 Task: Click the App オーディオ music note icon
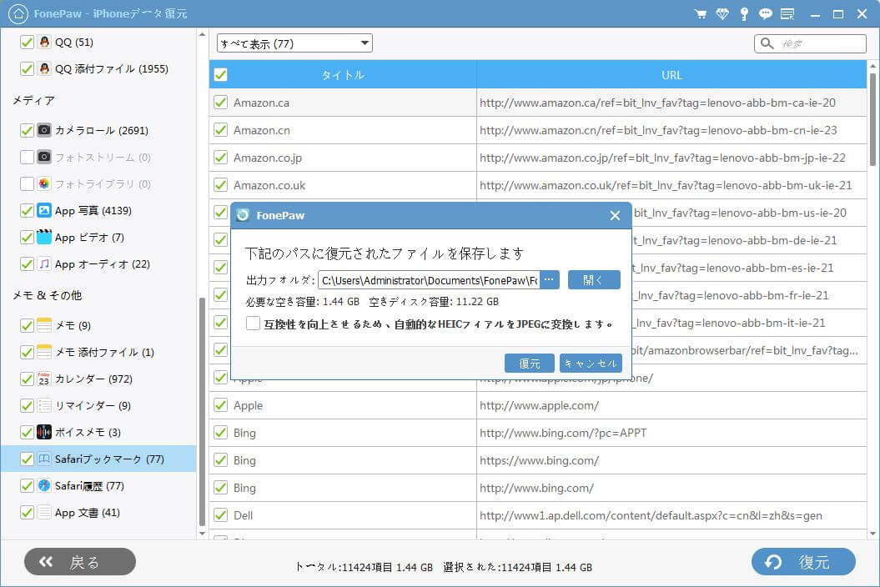[x=44, y=263]
